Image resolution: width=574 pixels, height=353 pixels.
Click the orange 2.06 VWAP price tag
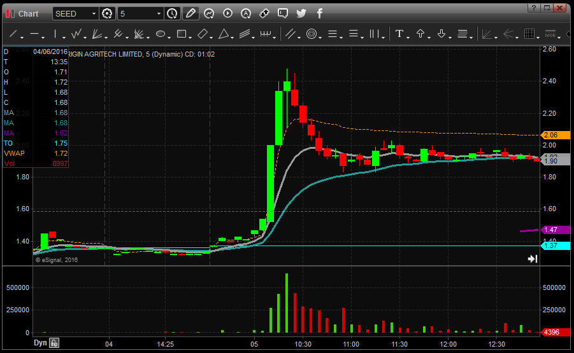[x=556, y=135]
